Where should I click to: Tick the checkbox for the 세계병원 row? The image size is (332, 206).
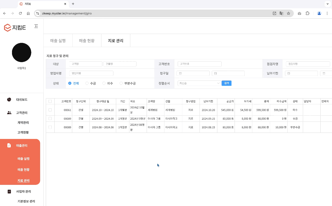50,110
